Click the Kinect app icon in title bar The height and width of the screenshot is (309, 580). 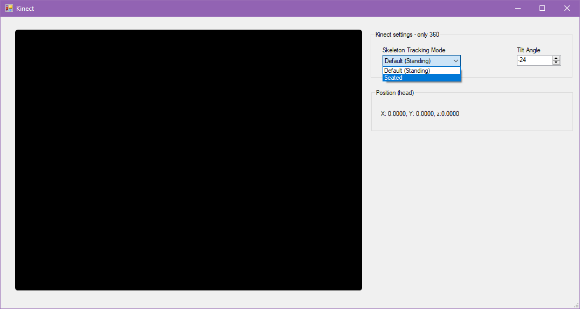(x=9, y=8)
